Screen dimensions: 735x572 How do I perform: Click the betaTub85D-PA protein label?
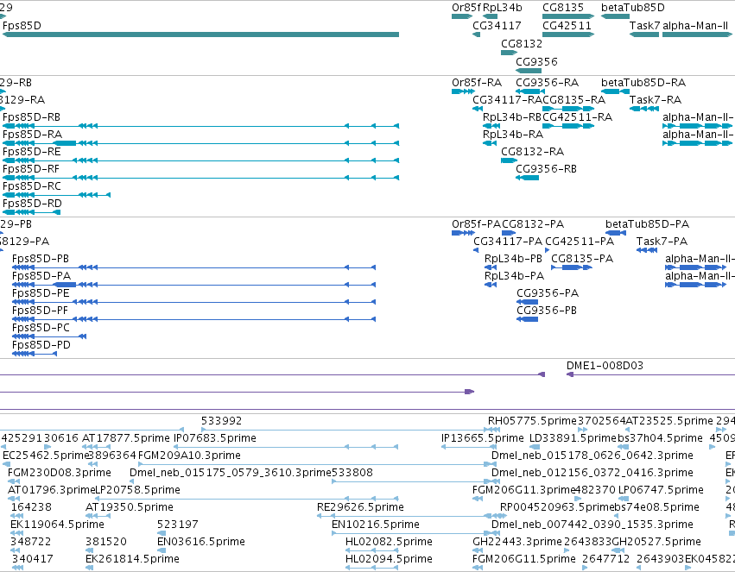[648, 224]
